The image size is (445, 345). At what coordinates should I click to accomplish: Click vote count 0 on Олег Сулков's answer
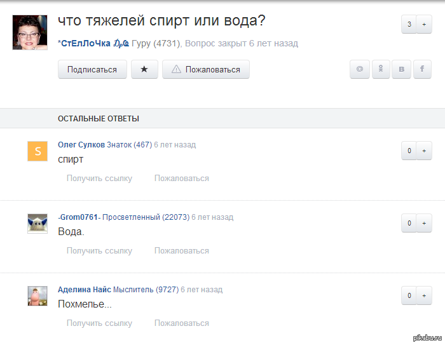409,151
